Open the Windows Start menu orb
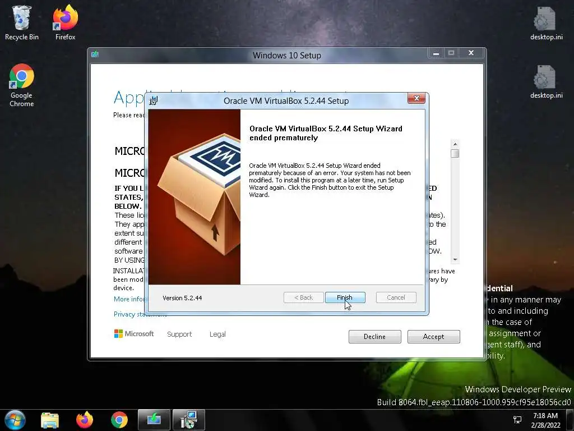The width and height of the screenshot is (574, 431). (x=15, y=420)
